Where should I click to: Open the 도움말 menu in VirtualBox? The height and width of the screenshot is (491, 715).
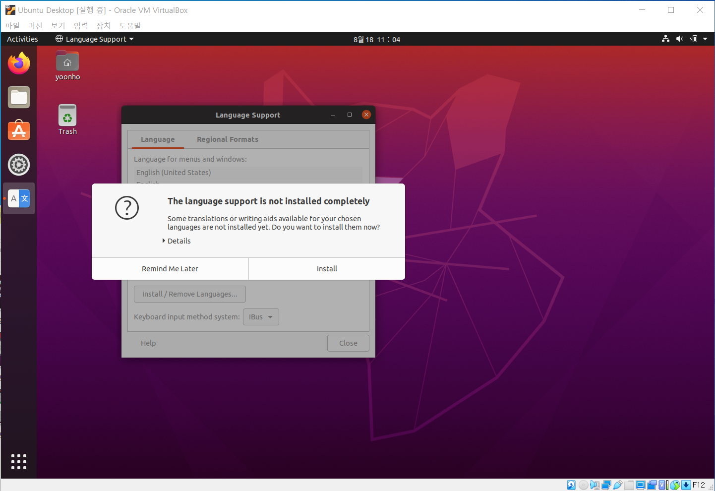(130, 25)
